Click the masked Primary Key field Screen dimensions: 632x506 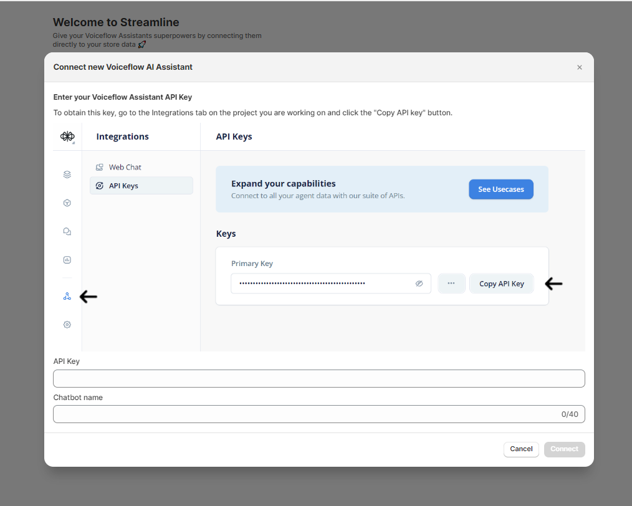click(331, 284)
